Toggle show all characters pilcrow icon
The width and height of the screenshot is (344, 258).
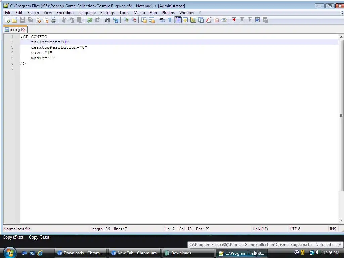170,20
